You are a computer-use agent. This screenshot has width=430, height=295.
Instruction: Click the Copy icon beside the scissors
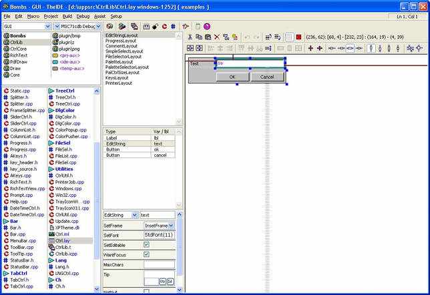coord(199,37)
